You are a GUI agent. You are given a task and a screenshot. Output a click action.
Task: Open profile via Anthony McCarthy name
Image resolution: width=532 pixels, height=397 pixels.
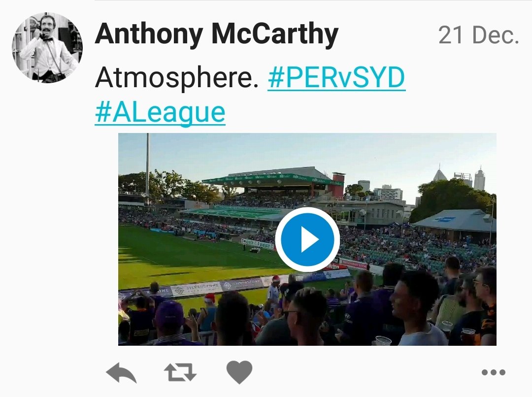(216, 34)
